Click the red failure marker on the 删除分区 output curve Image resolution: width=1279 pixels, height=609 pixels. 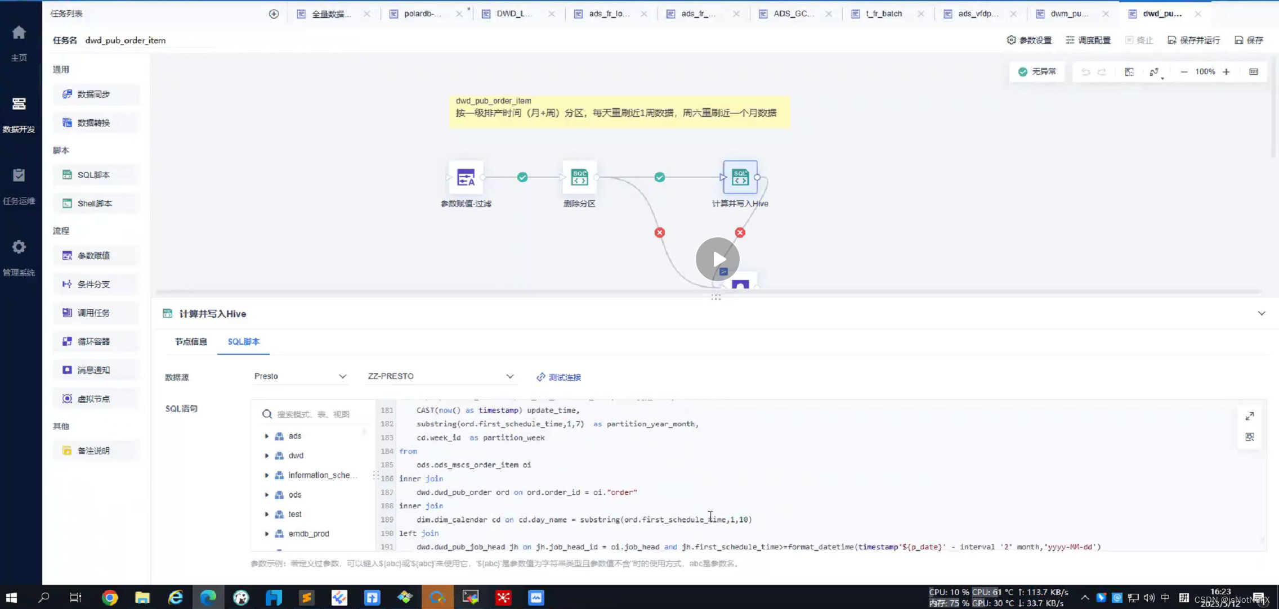[x=660, y=233]
